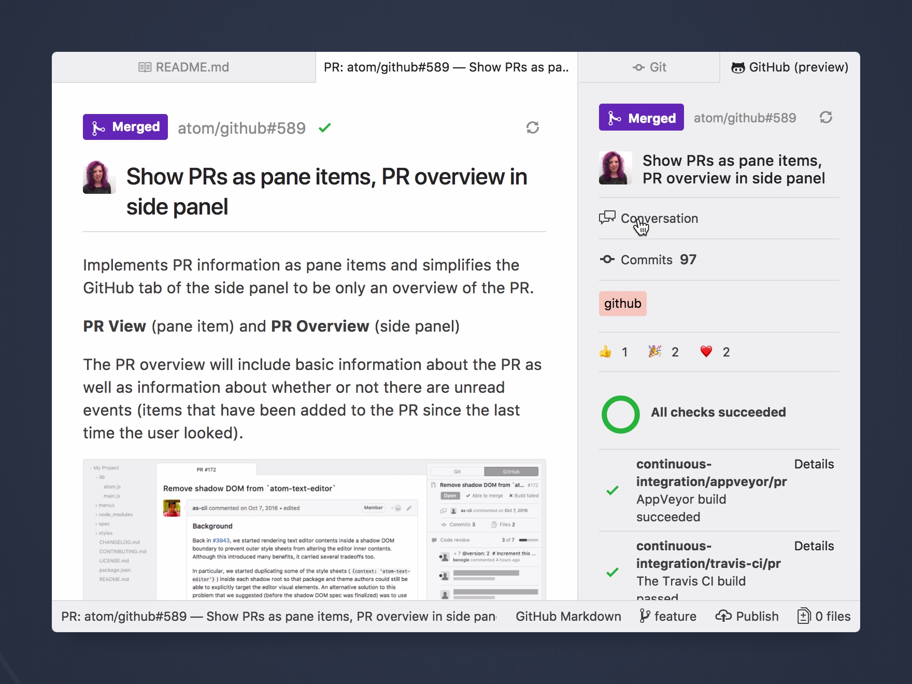Switch to the README.md tab
This screenshot has width=912, height=684.
coord(184,67)
